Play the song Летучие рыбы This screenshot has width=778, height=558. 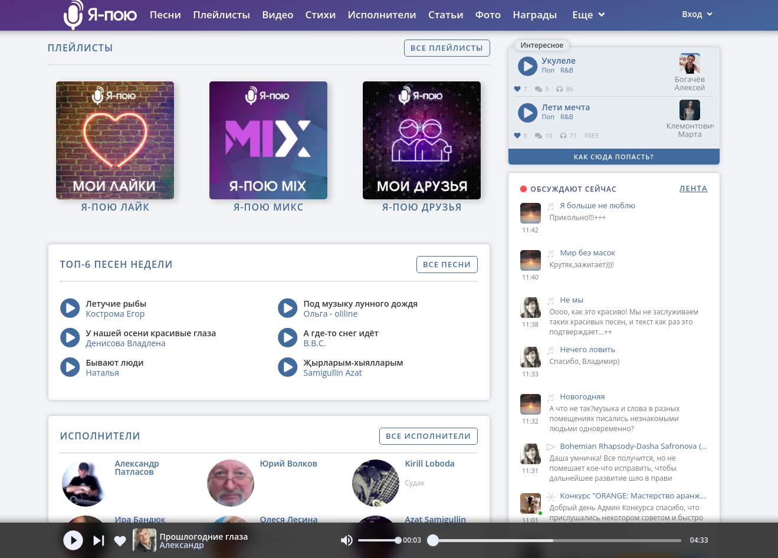[x=70, y=308]
